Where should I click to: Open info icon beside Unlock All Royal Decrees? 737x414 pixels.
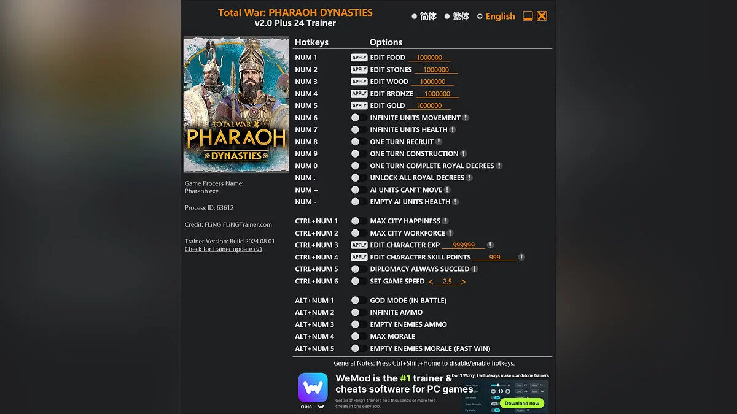click(x=469, y=178)
